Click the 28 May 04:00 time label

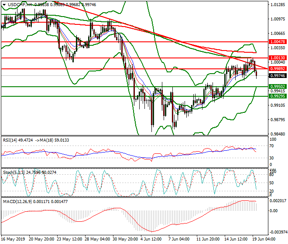(x=97, y=239)
